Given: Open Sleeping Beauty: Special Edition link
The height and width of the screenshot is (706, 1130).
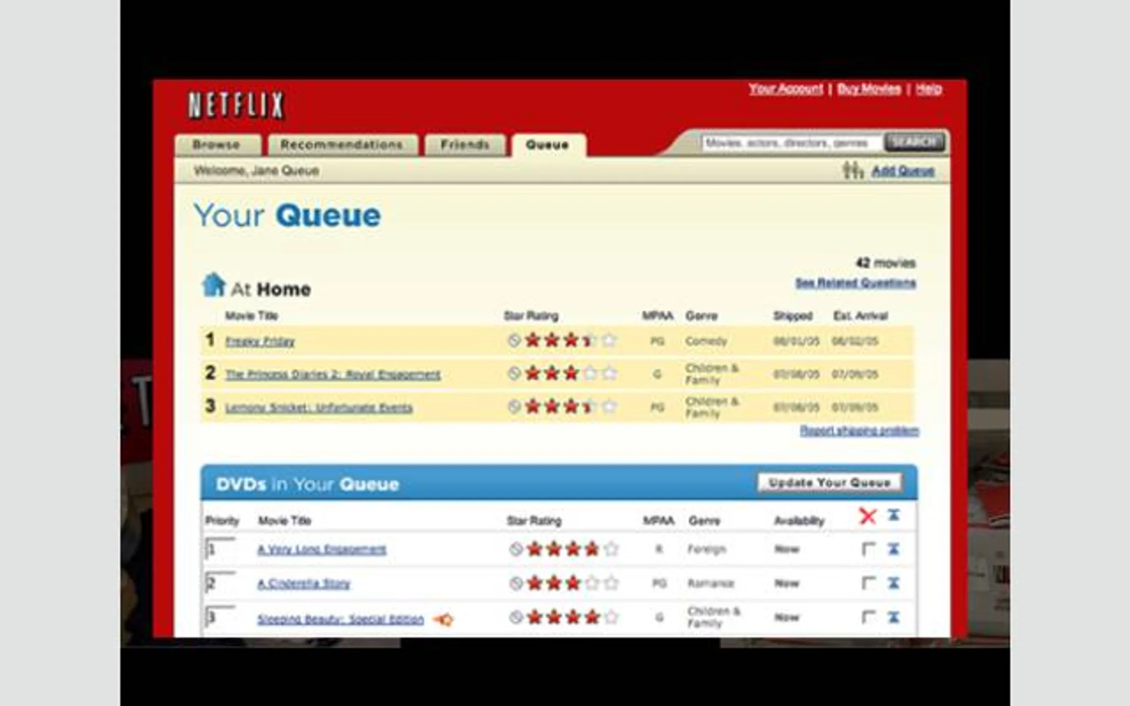Looking at the screenshot, I should click(340, 619).
